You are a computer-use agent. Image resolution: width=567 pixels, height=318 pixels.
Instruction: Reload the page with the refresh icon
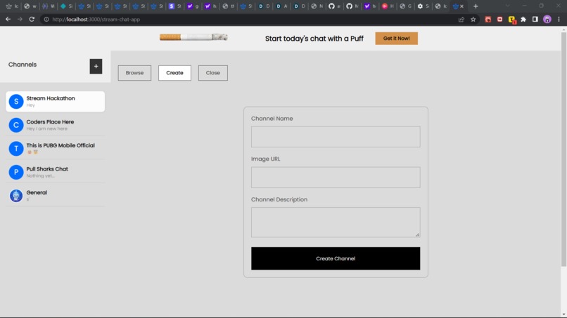click(x=32, y=19)
